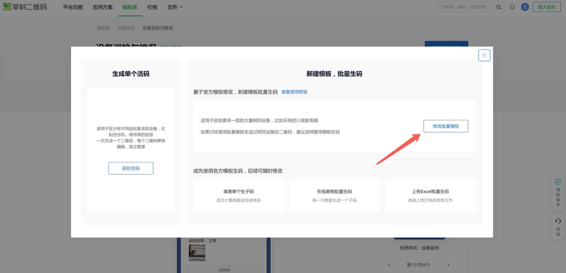Click the search magnifier icon
This screenshot has width=566, height=273.
point(498,7)
